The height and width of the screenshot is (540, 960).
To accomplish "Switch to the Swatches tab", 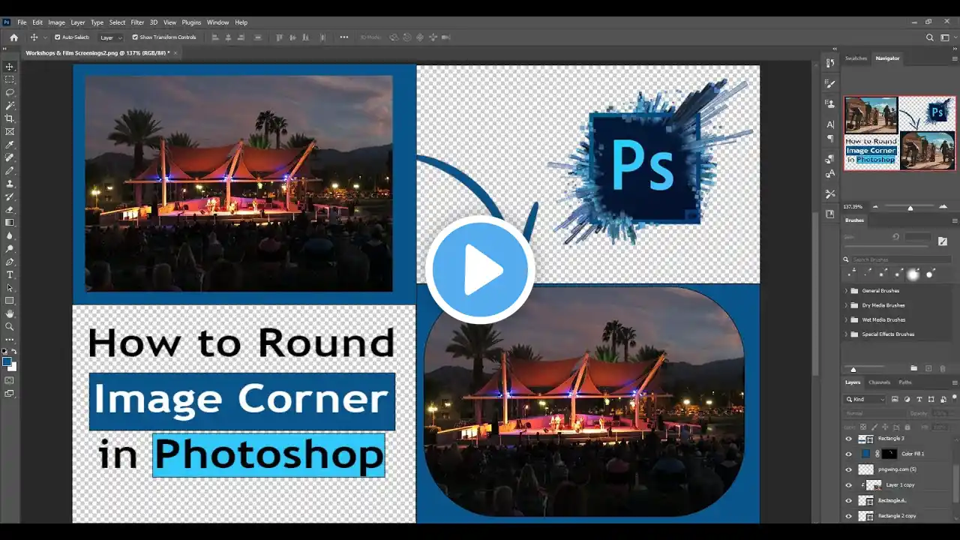I will 856,58.
